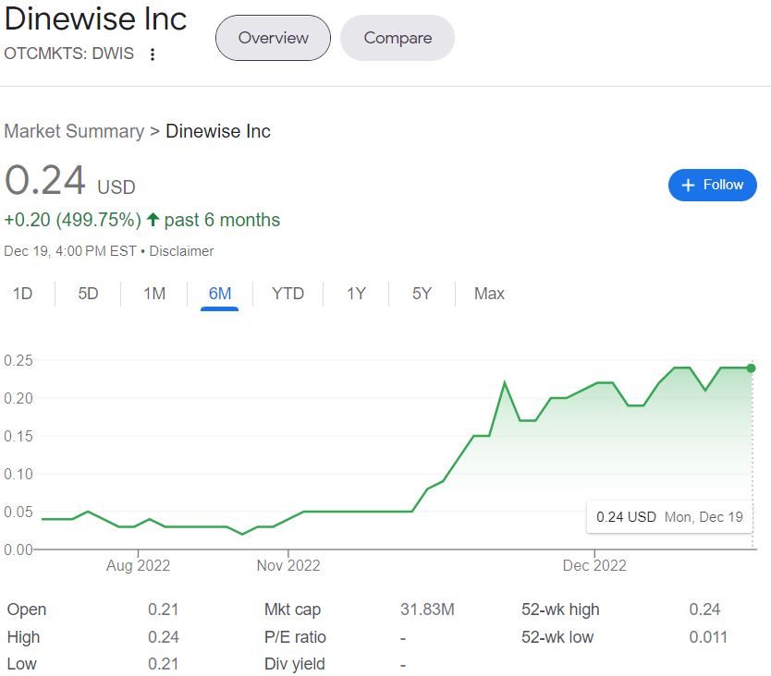Click the Dec 2022 axis label

594,565
